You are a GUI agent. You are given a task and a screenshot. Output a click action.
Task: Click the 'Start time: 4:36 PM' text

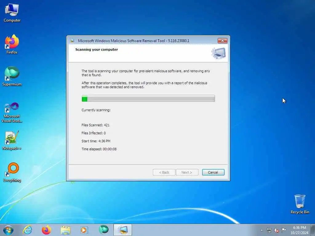[96, 141]
